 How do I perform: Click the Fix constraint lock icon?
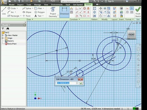coord(88,8)
